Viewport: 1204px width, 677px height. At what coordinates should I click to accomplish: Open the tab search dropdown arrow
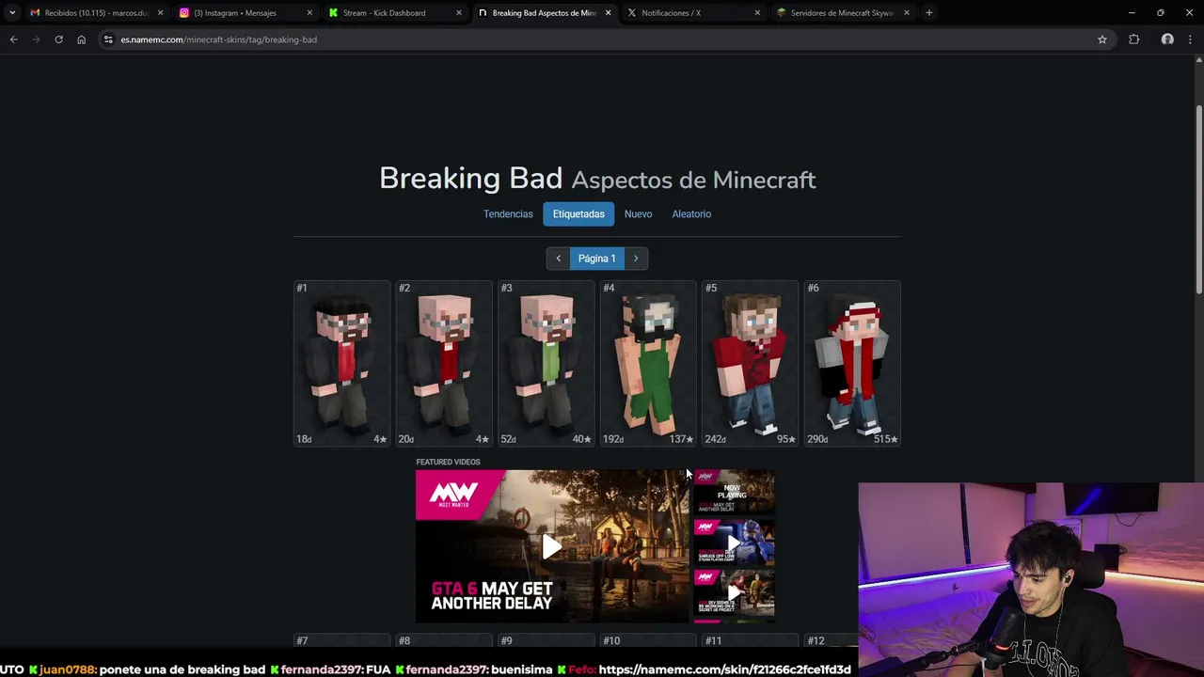[x=11, y=13]
